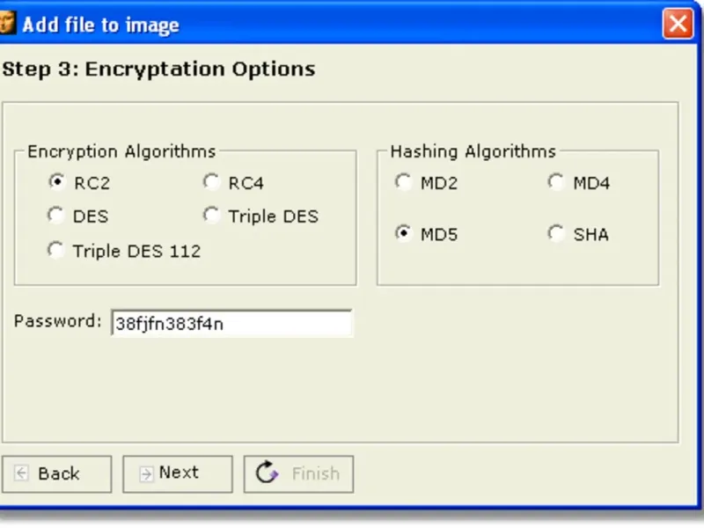Image resolution: width=704 pixels, height=528 pixels.
Task: Close the Add file to image dialog
Action: click(x=678, y=24)
